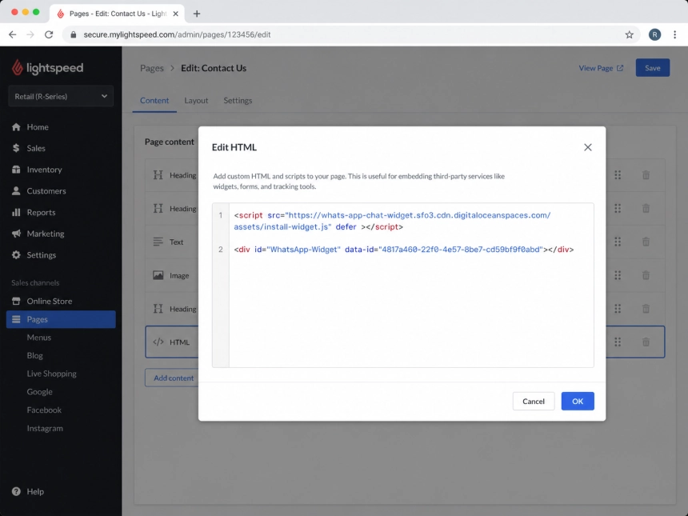688x516 pixels.
Task: Switch to the Layout tab
Action: click(x=196, y=101)
